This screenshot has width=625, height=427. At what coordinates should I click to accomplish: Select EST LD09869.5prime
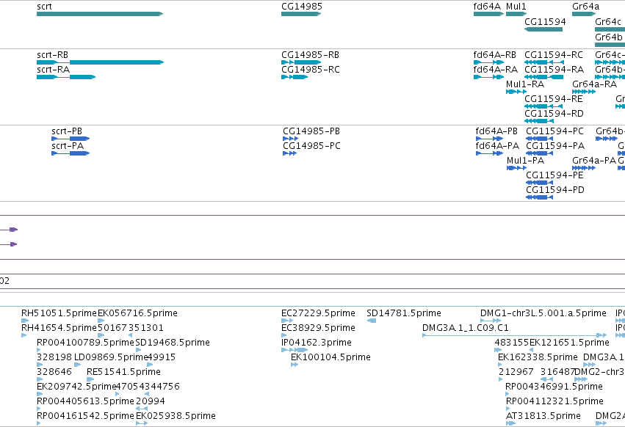coord(78,365)
